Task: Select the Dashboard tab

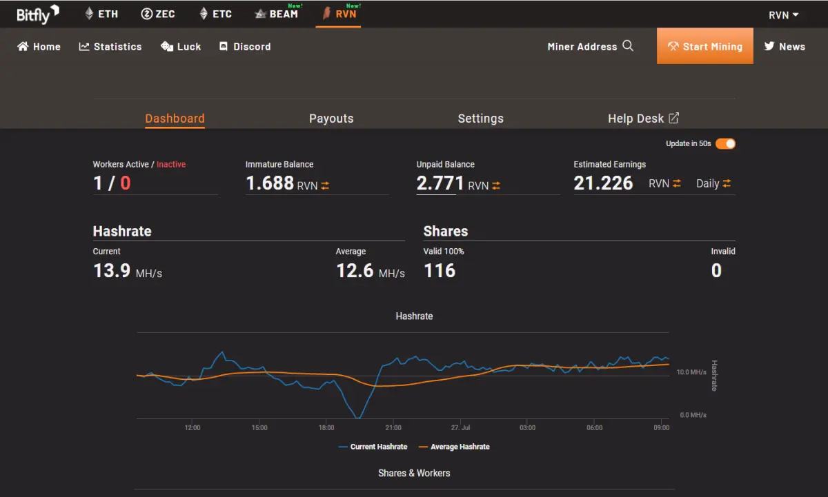Action: tap(175, 119)
